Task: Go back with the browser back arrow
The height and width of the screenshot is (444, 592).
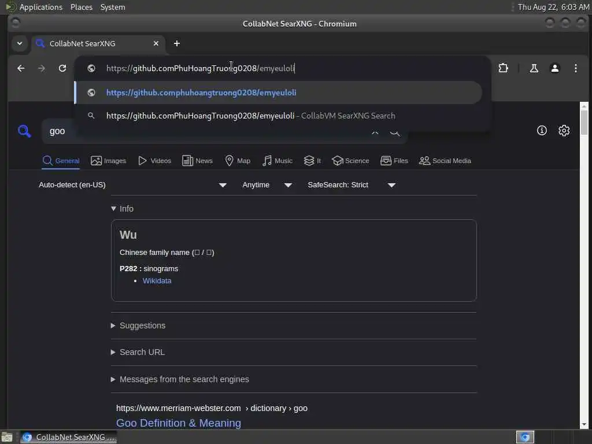Action: pos(21,68)
